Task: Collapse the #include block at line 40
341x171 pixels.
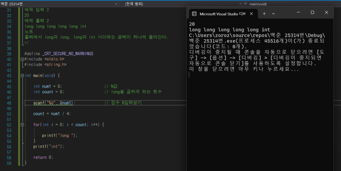Action: coord(22,59)
